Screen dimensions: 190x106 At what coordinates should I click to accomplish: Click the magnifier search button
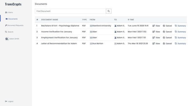[109, 11]
